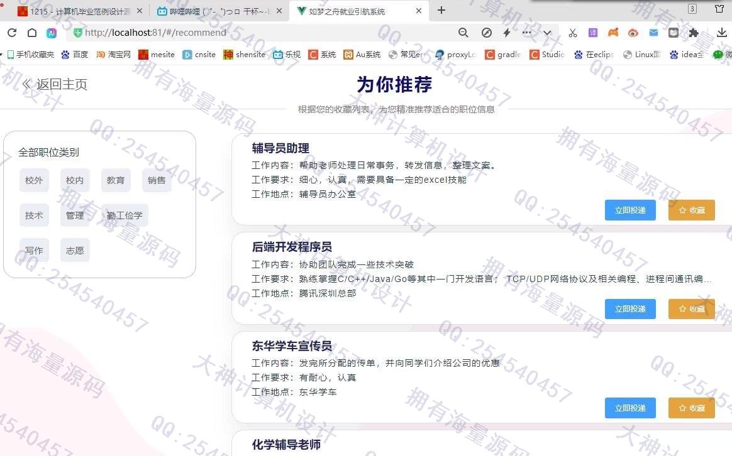The width and height of the screenshot is (732, 456).
Task: Open the 后端开发程序员 job title
Action: click(x=292, y=247)
